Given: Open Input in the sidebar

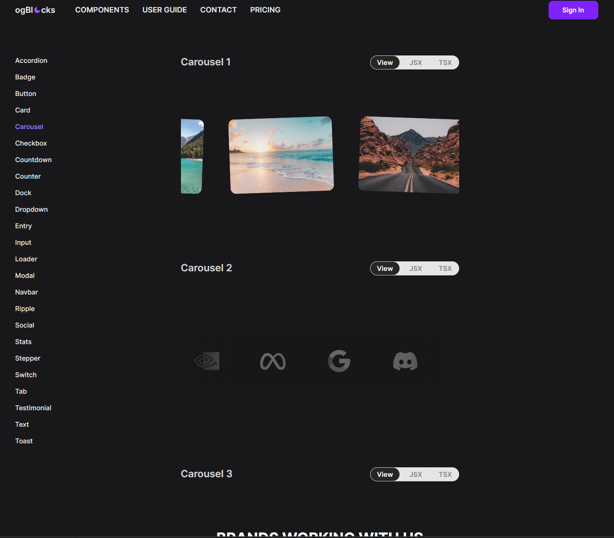Looking at the screenshot, I should tap(23, 242).
